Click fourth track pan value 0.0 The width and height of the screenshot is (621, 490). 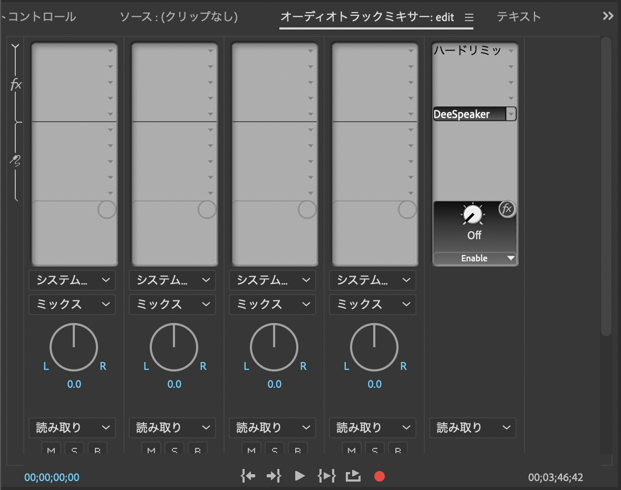point(375,384)
